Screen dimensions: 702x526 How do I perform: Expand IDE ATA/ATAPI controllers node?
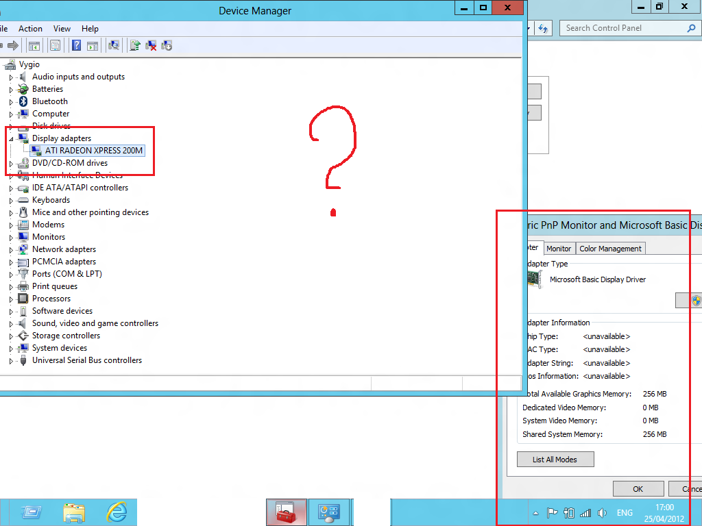pos(11,188)
